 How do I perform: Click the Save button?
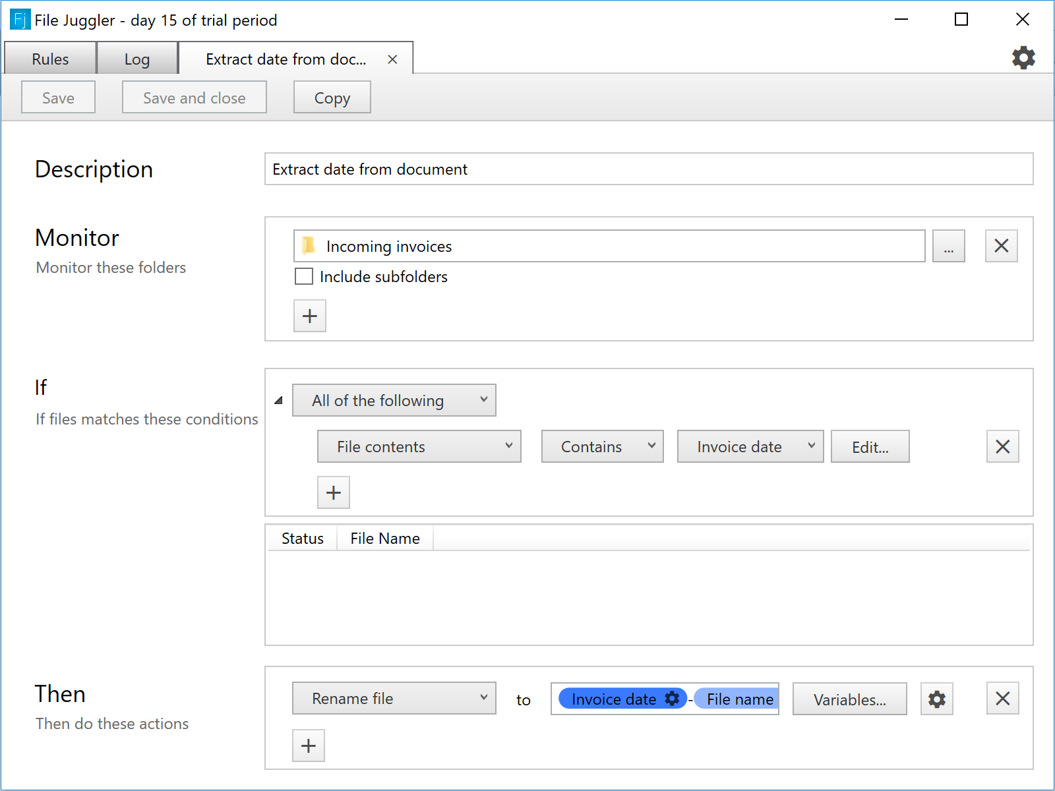click(58, 98)
